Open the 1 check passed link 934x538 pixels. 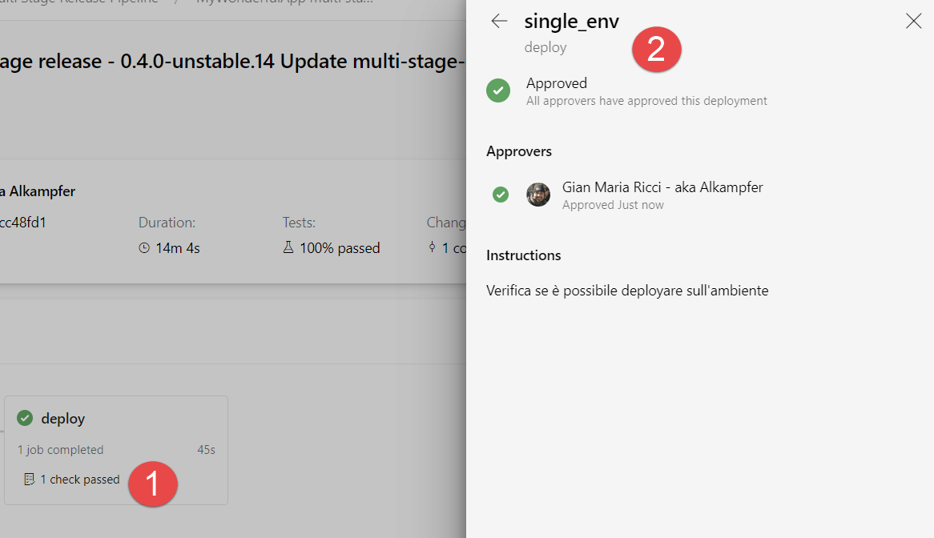click(80, 479)
